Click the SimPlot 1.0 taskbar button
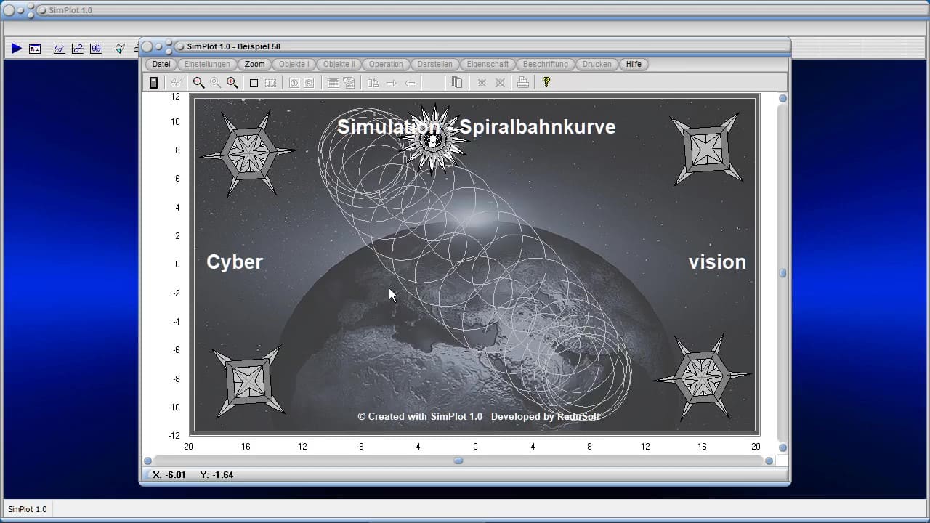Image resolution: width=930 pixels, height=523 pixels. pyautogui.click(x=28, y=509)
